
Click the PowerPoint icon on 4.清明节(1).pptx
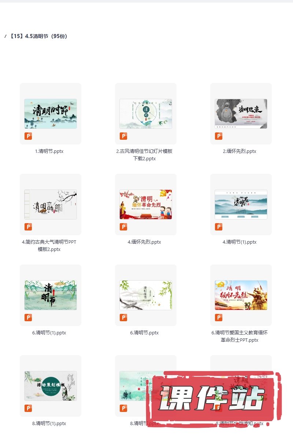click(219, 227)
